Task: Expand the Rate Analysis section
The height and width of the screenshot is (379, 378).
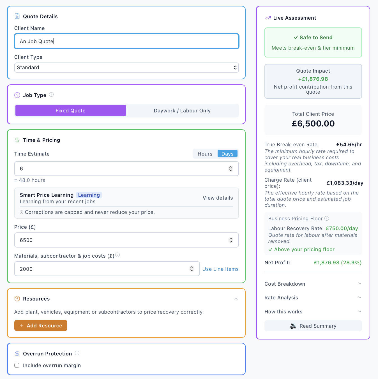Action: click(313, 297)
